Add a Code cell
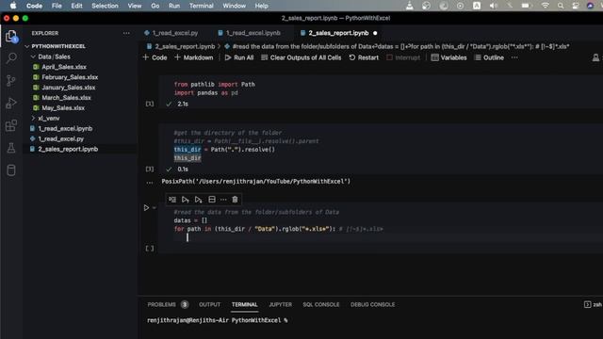Viewport: 603px width, 339px height. coord(155,57)
